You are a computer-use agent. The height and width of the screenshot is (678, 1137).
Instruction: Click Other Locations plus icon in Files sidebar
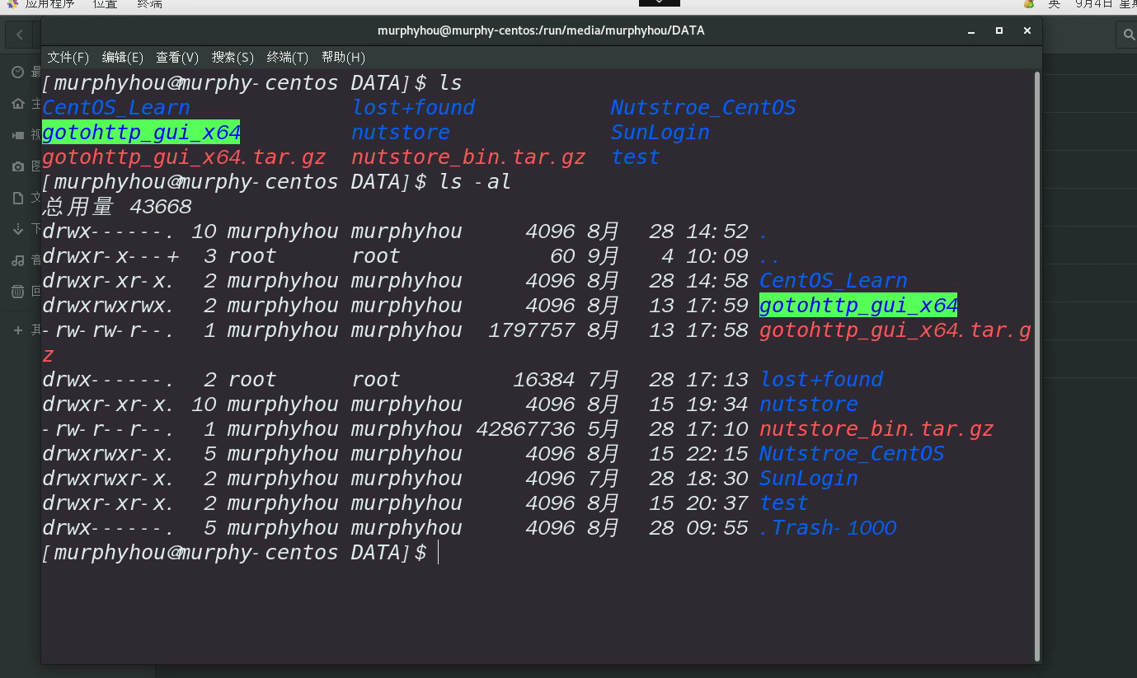tap(17, 330)
